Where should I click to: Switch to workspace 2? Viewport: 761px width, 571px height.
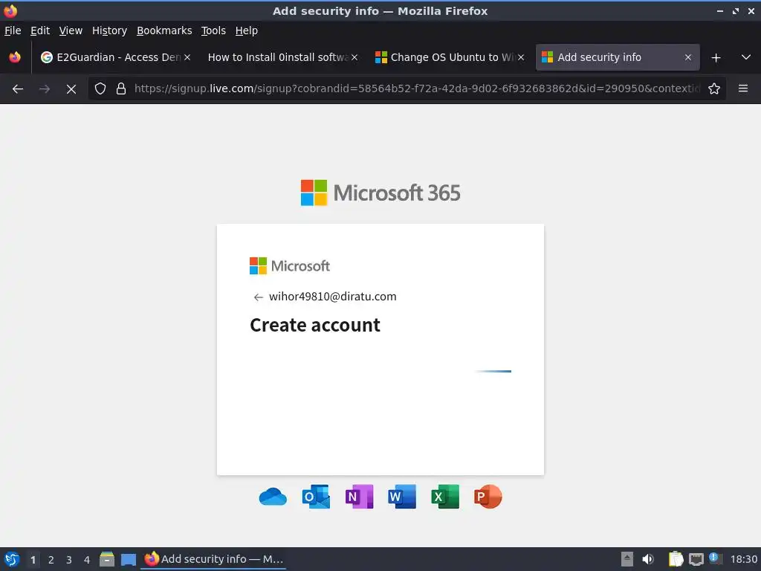click(x=51, y=560)
